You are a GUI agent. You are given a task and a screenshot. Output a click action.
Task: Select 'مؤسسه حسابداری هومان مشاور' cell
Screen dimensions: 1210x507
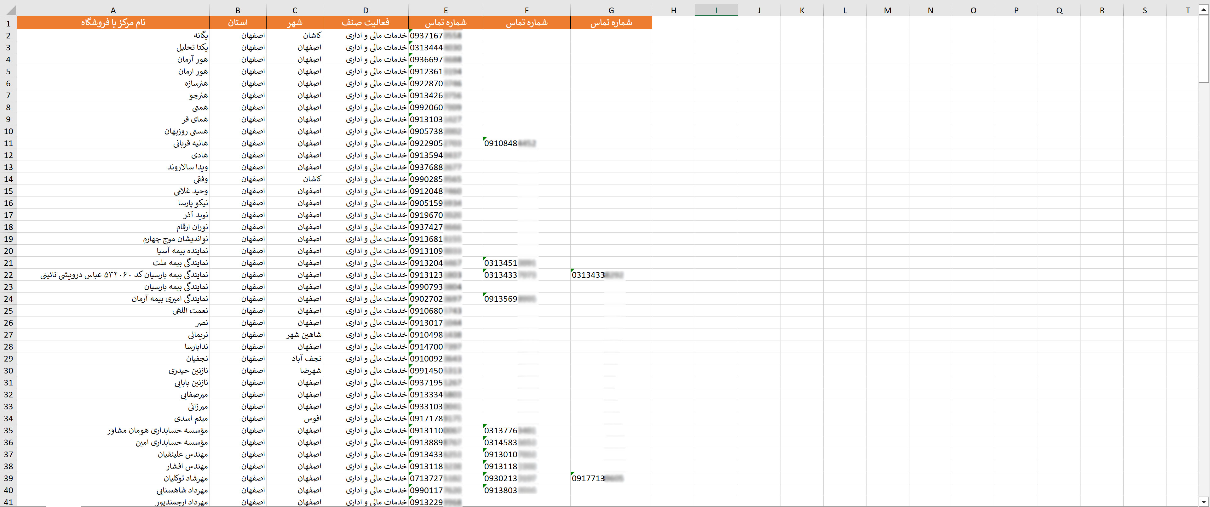[x=113, y=430]
